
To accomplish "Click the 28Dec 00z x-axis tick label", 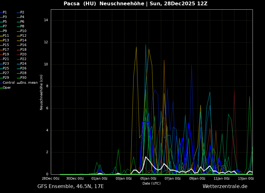I will tap(51, 179).
